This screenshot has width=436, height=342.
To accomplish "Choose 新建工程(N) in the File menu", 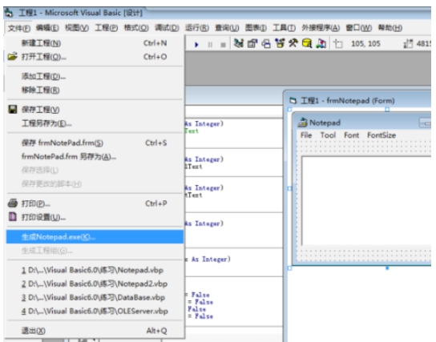I will [95, 43].
